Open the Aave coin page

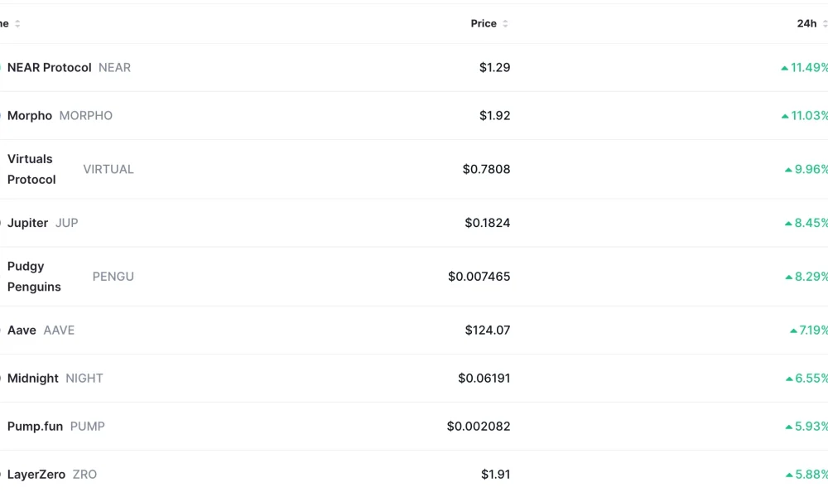point(22,330)
